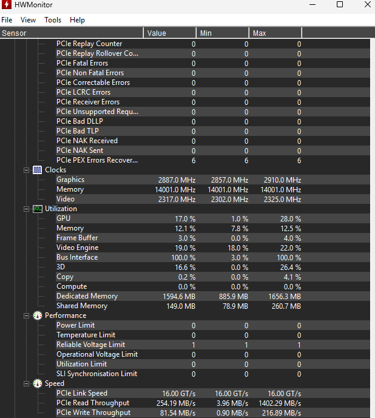Click the HWMonitor app icon in title bar
Screen dimensions: 375x418
tap(7, 4)
